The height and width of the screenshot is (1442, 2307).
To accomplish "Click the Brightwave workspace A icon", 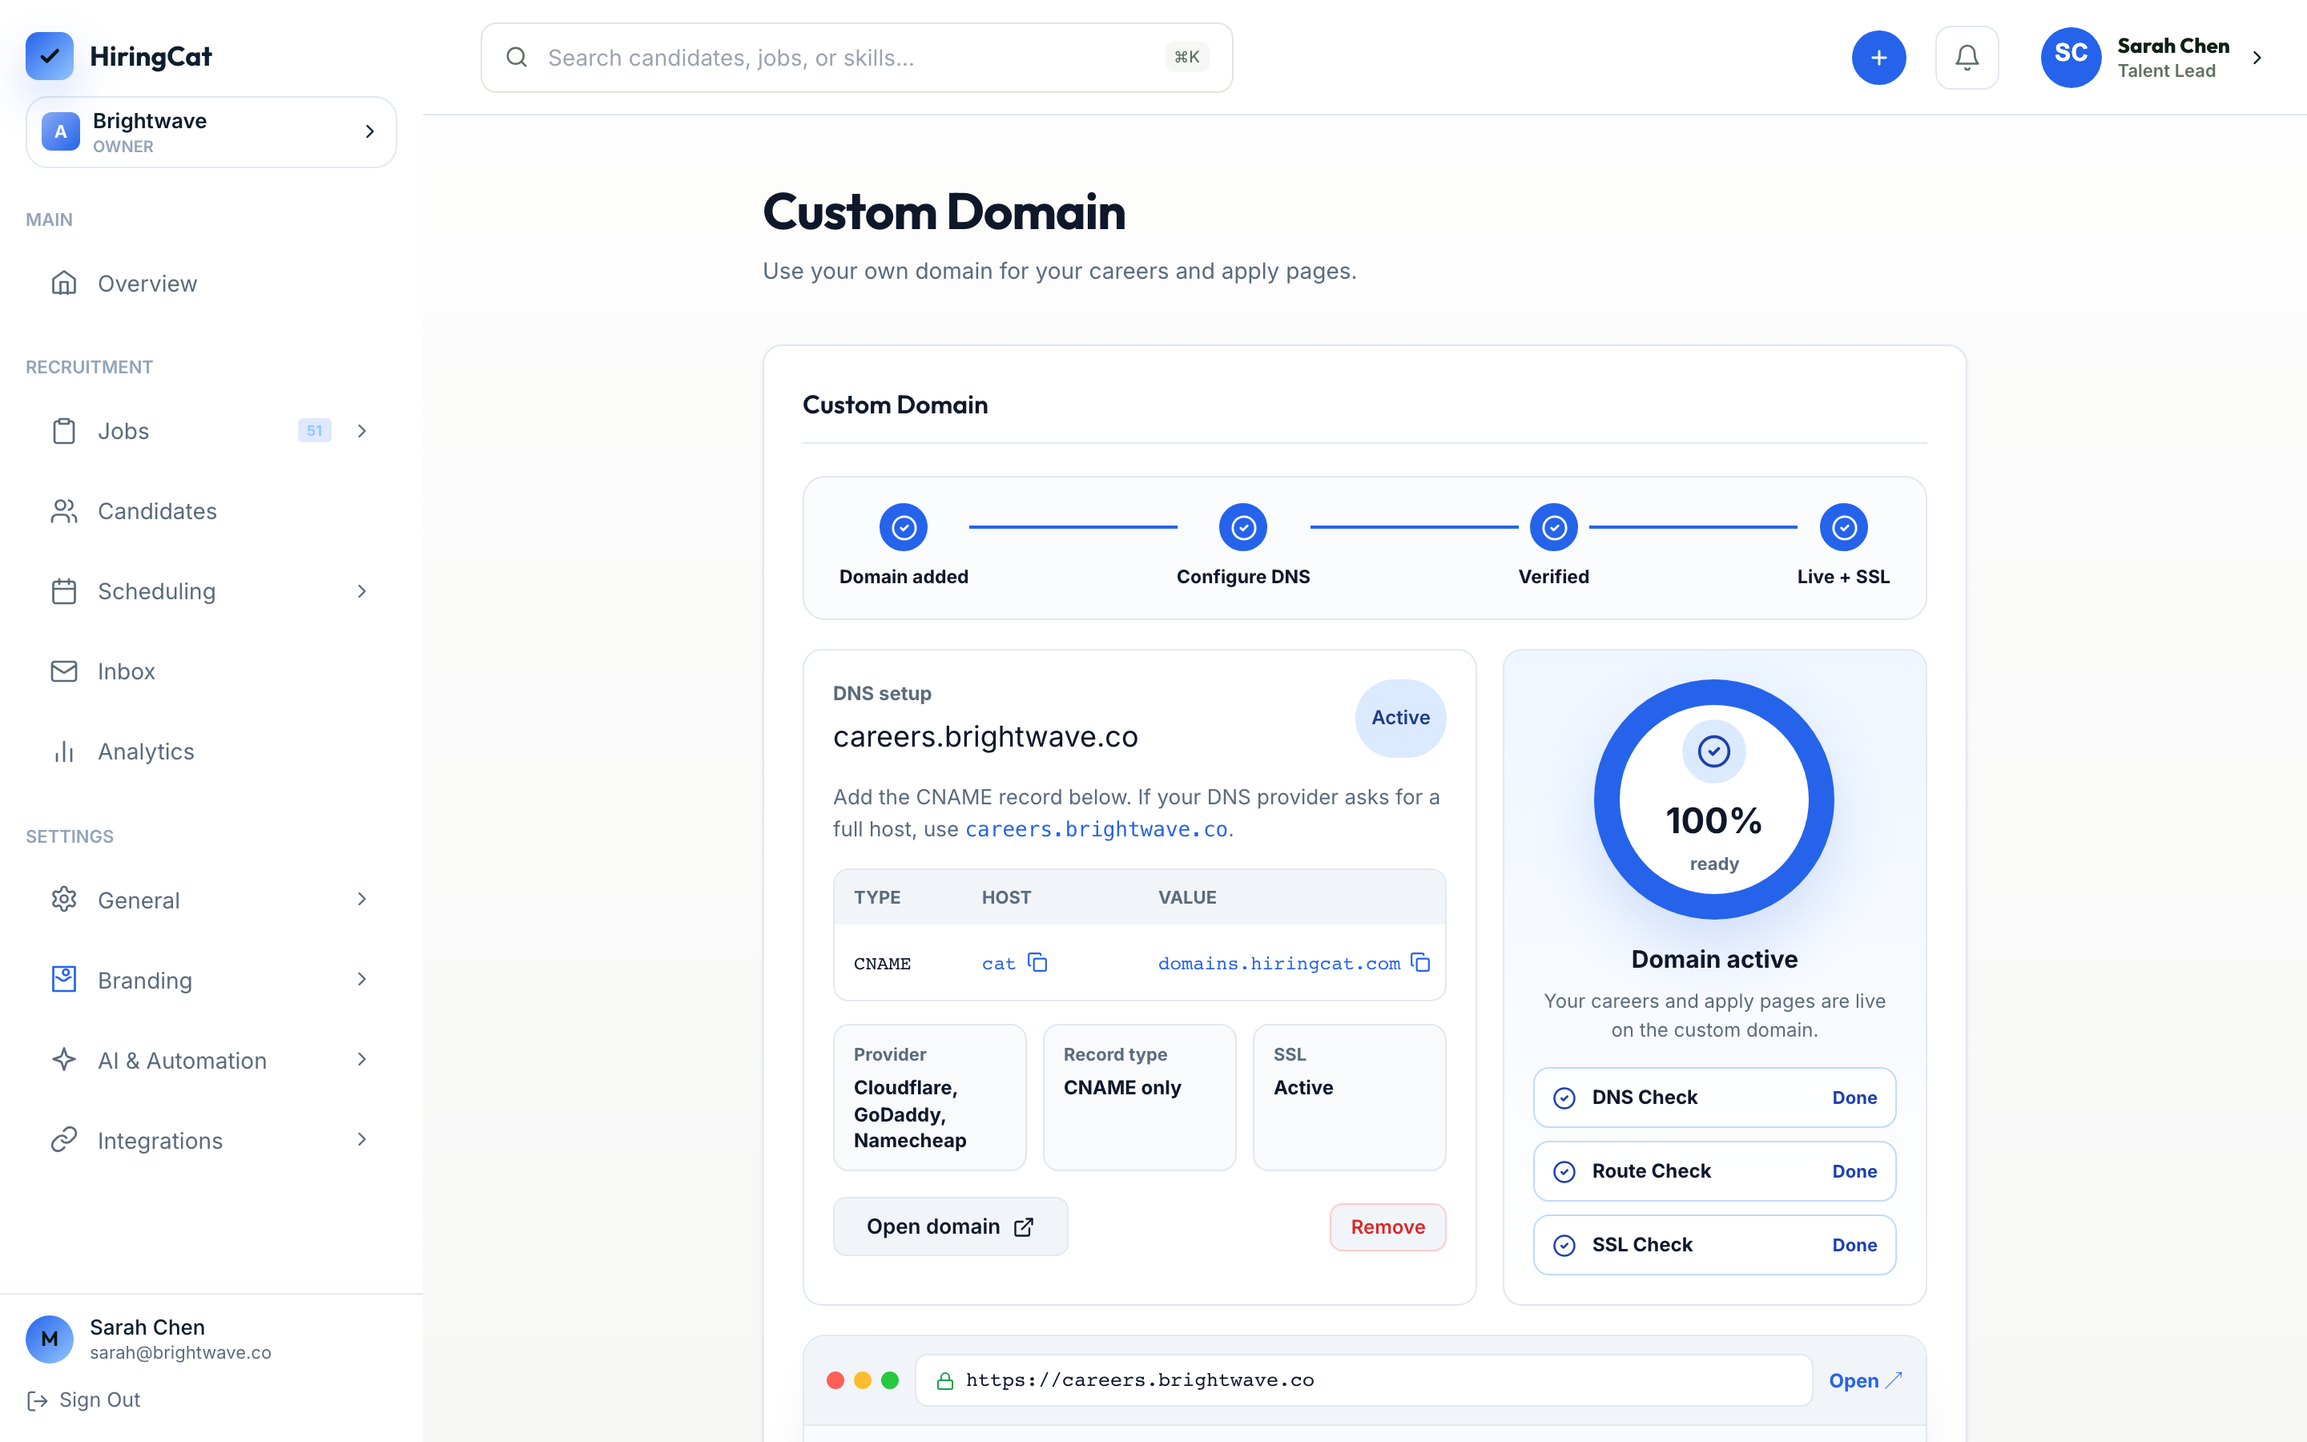I will pos(61,131).
